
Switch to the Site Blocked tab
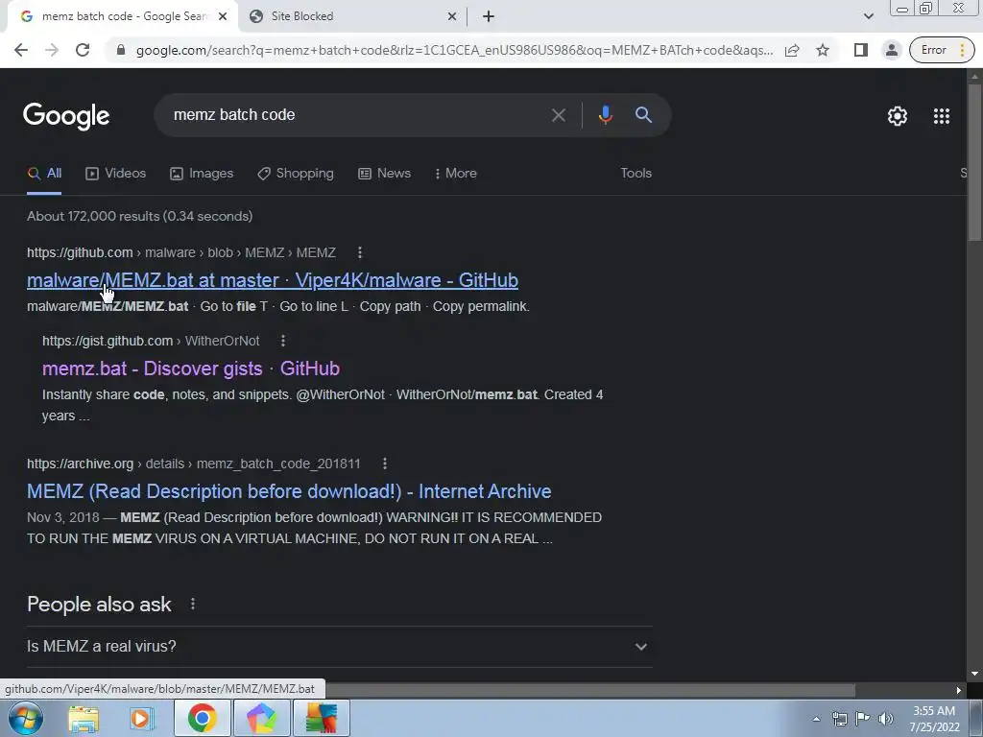[x=353, y=16]
